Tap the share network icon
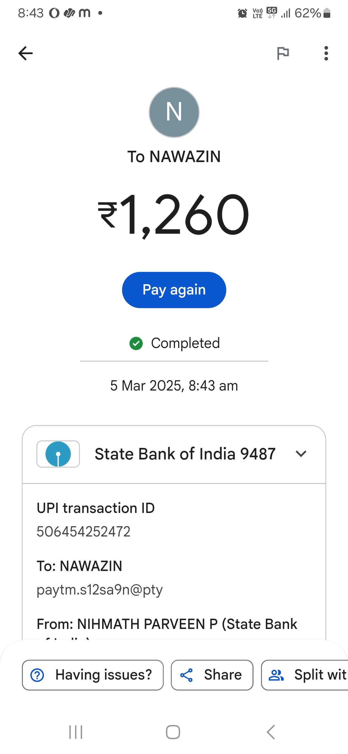 tap(186, 675)
